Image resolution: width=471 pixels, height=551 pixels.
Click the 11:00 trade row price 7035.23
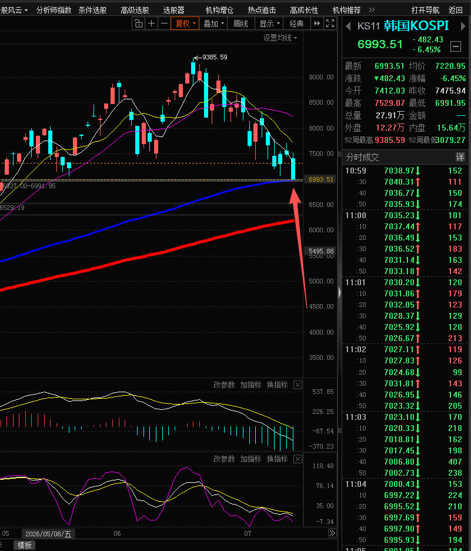399,215
